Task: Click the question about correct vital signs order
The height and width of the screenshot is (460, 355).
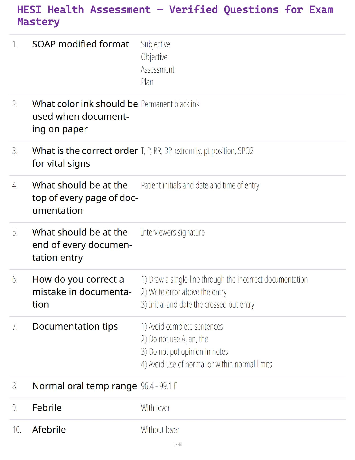Action: 85,157
